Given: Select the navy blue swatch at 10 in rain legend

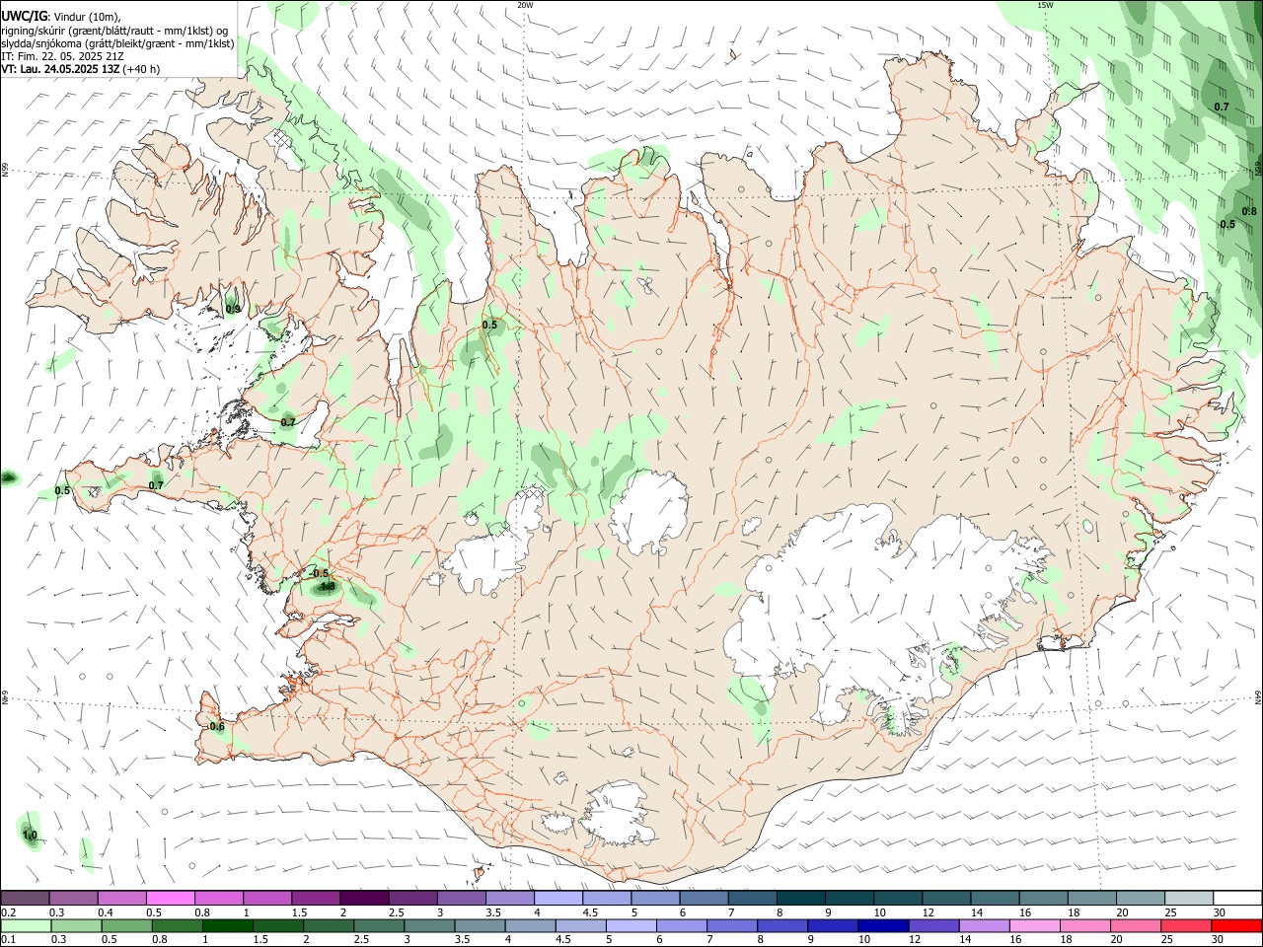Looking at the screenshot, I should click(x=883, y=925).
